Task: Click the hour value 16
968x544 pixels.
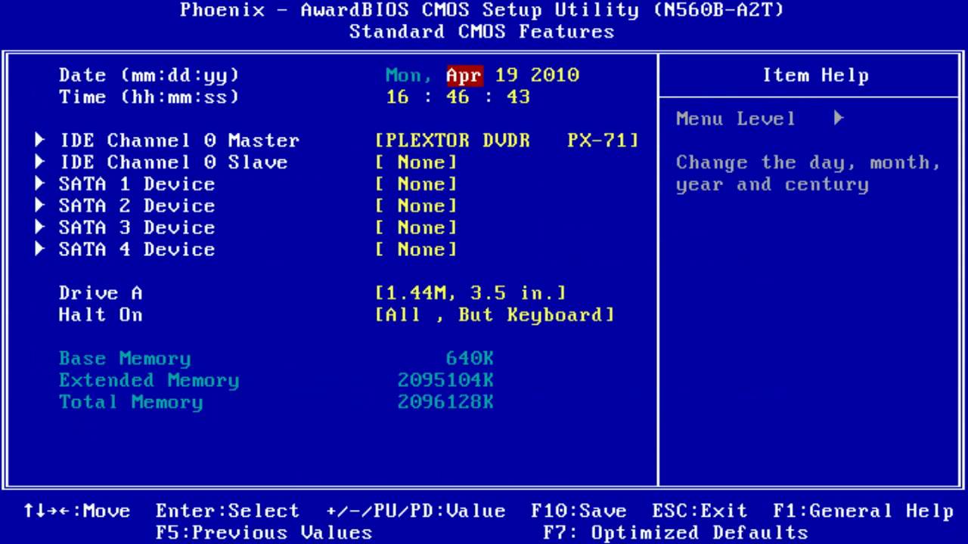Action: [397, 97]
